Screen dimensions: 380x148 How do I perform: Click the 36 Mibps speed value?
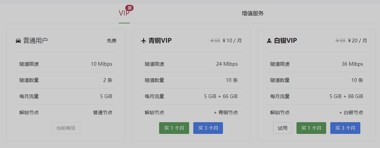[352, 64]
